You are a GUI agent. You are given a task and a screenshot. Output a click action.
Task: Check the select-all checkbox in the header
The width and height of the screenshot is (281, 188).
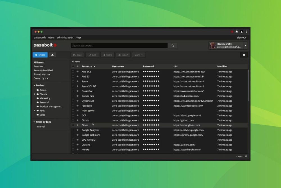tap(72, 66)
